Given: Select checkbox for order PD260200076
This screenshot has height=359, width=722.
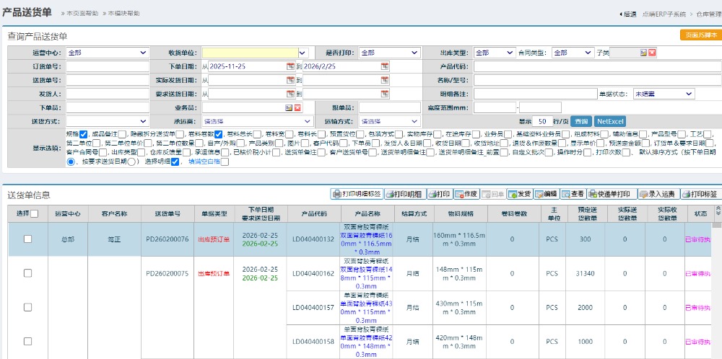Looking at the screenshot, I should pos(28,239).
